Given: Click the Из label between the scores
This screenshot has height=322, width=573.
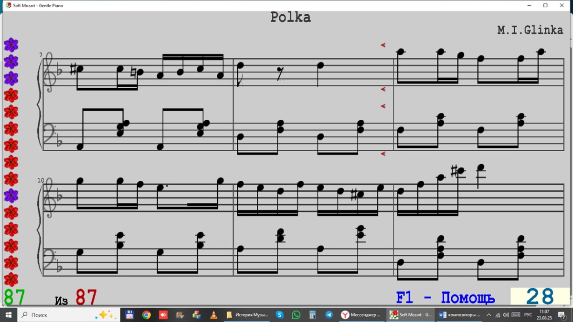Looking at the screenshot, I should 62,301.
